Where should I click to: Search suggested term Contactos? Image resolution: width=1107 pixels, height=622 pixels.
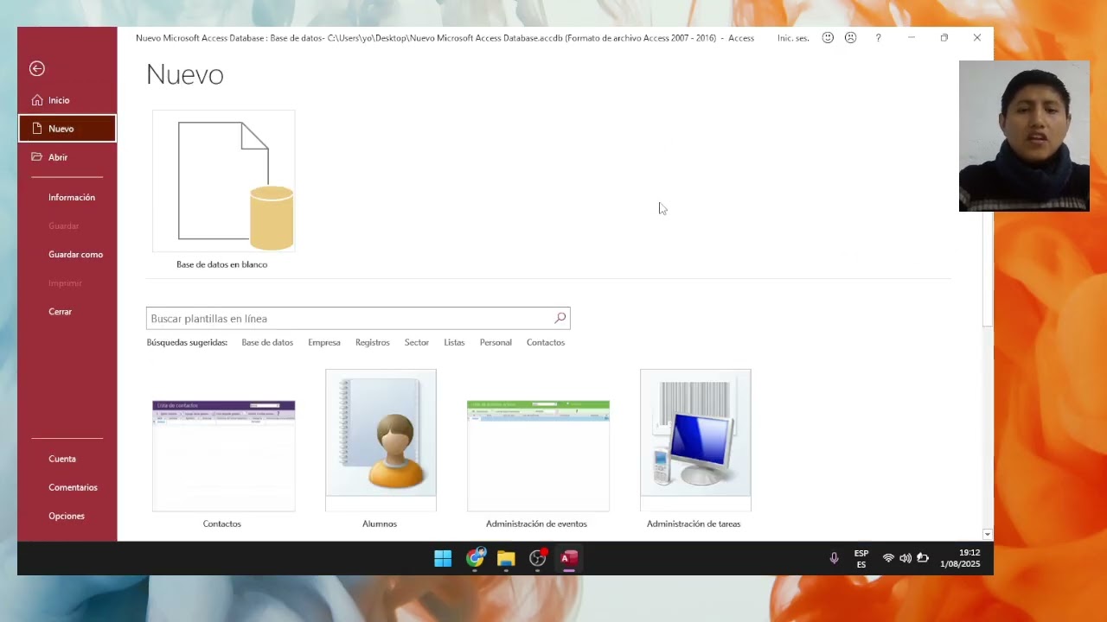[546, 342]
